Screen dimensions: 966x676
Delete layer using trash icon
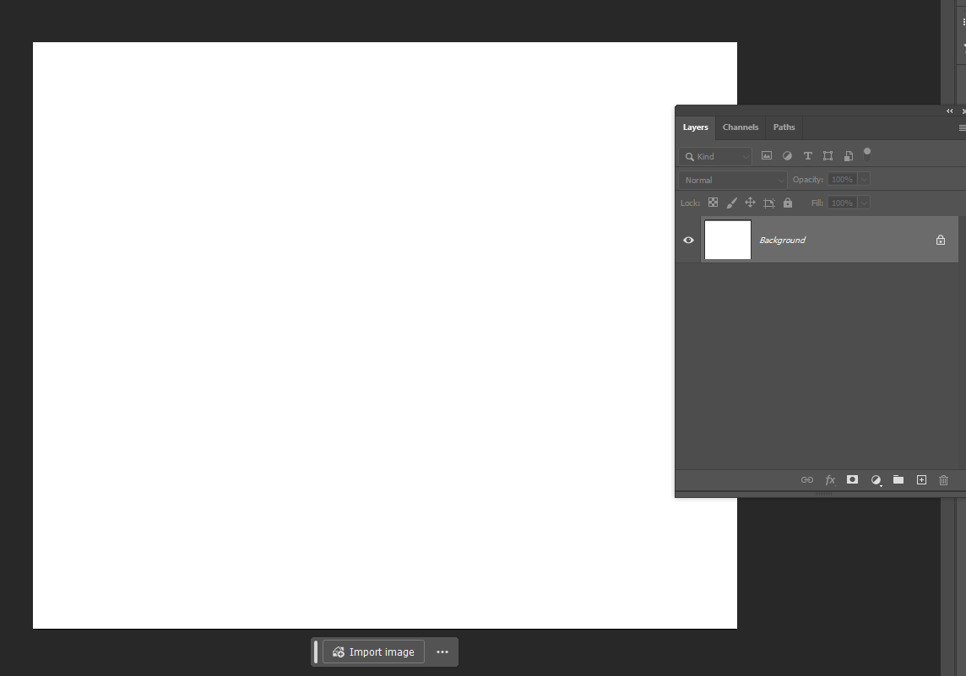tap(943, 479)
